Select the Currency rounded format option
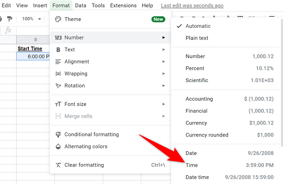 207,135
